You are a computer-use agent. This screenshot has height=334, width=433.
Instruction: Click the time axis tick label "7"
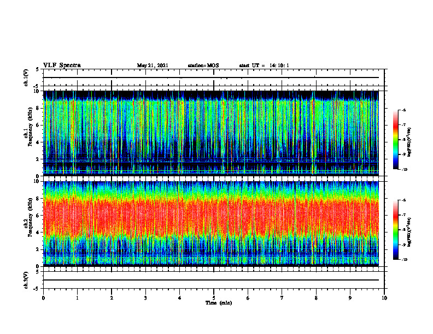[282, 298]
